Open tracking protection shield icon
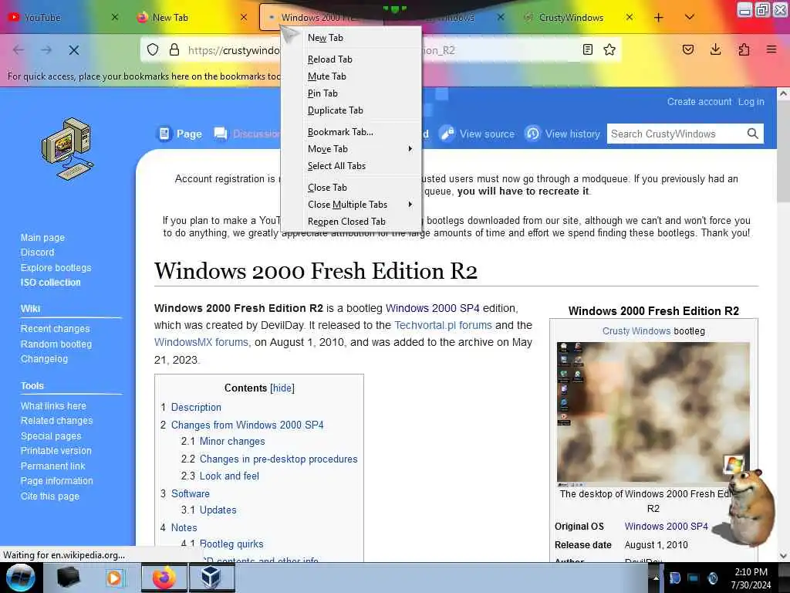Viewport: 790px width, 593px height. click(153, 49)
